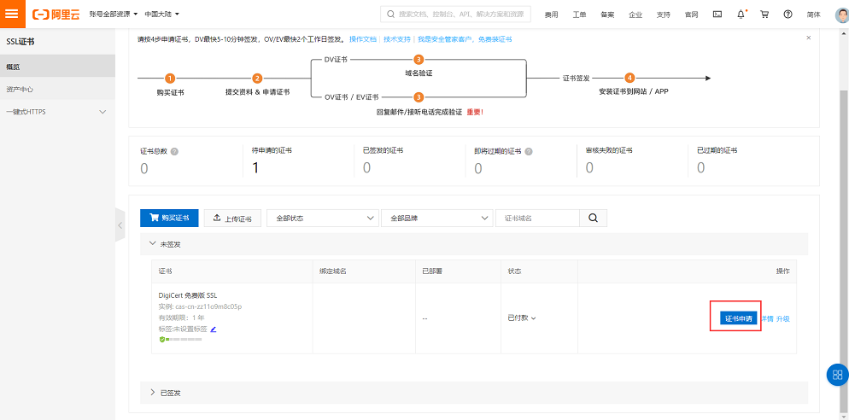Check notifications via the bell icon
Image resolution: width=849 pixels, height=420 pixels.
(x=741, y=15)
